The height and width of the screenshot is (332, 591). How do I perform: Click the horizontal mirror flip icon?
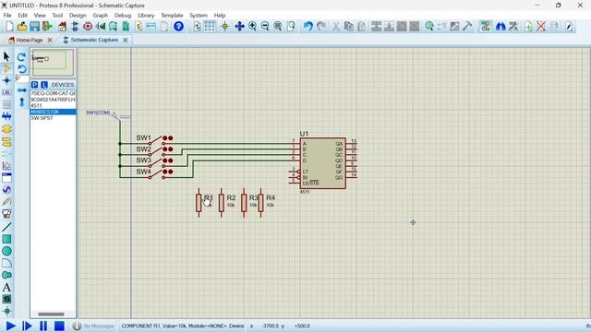[21, 90]
